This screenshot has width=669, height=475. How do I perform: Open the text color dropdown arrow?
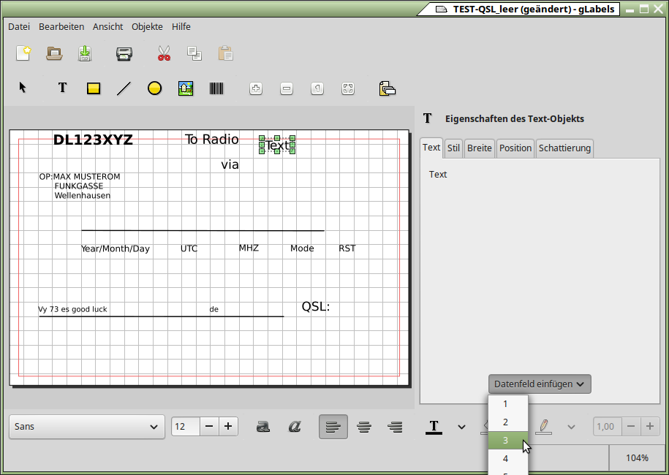coord(461,427)
